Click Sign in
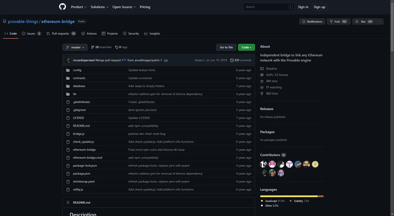Viewport: 394px width, 216px height. tap(303, 7)
